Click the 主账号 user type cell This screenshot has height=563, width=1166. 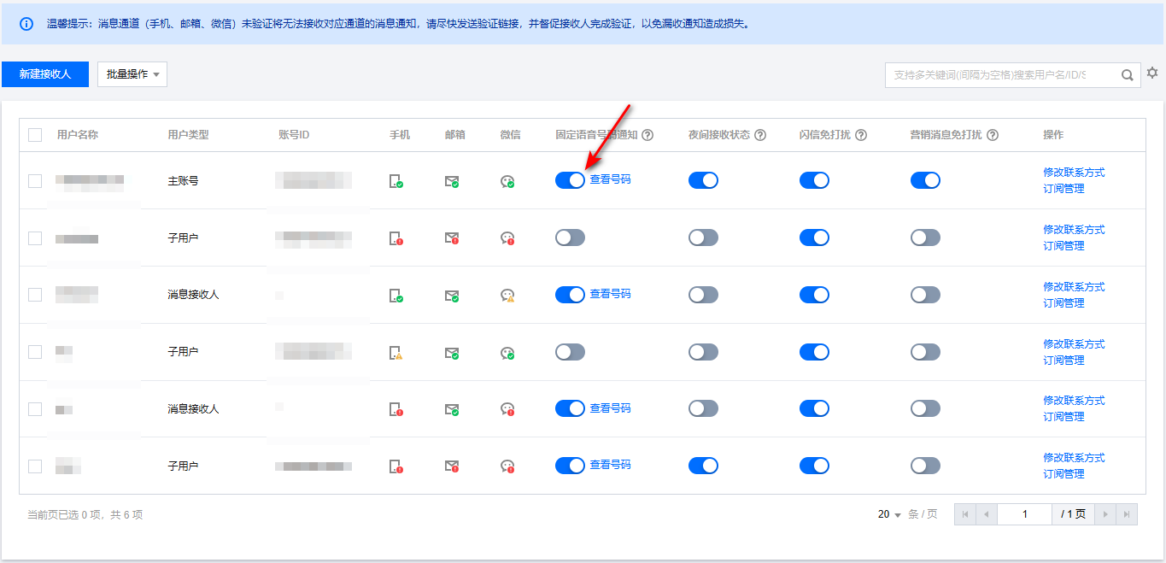pos(183,181)
